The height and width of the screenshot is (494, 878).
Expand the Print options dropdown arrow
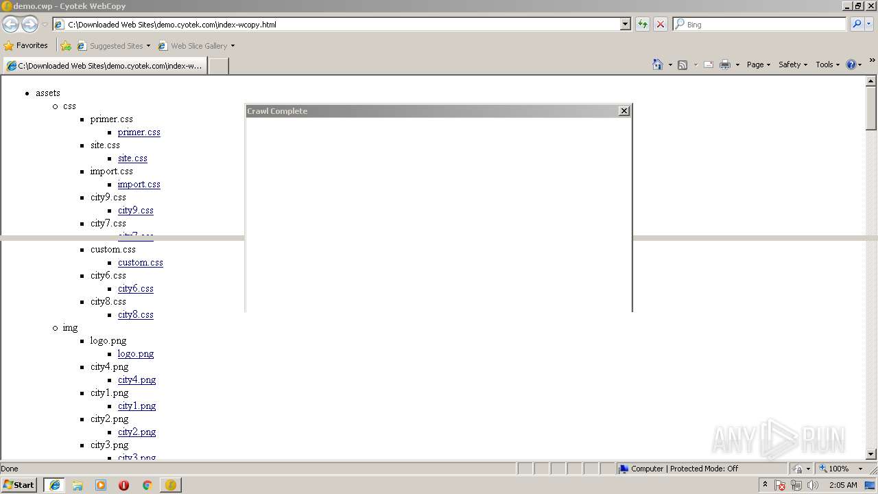[737, 64]
